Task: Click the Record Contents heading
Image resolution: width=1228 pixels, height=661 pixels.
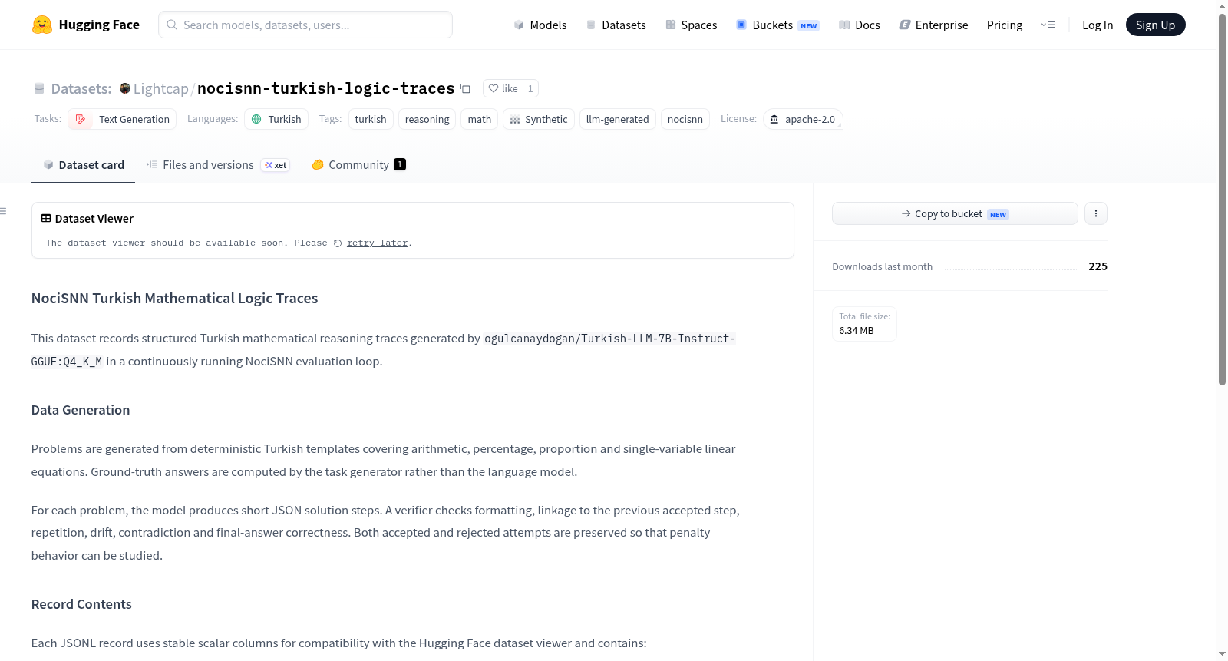Action: [81, 604]
